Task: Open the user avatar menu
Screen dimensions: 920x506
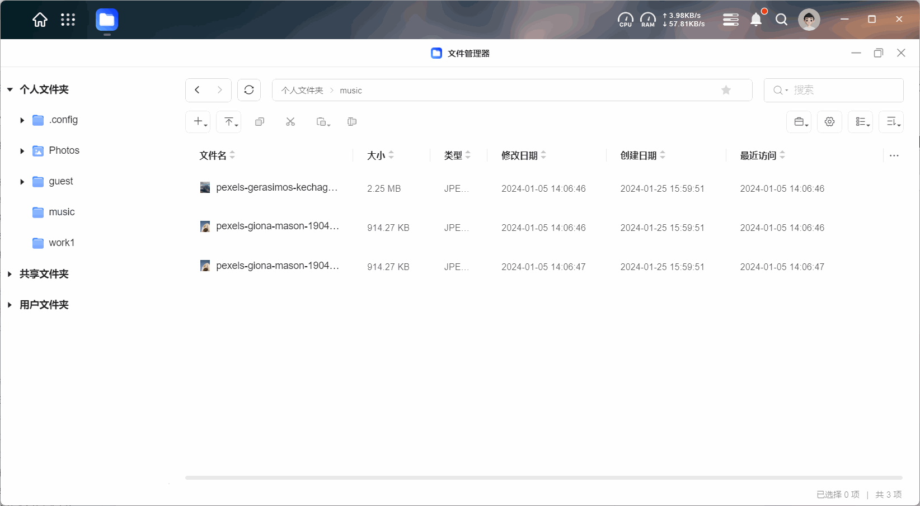Action: [809, 20]
